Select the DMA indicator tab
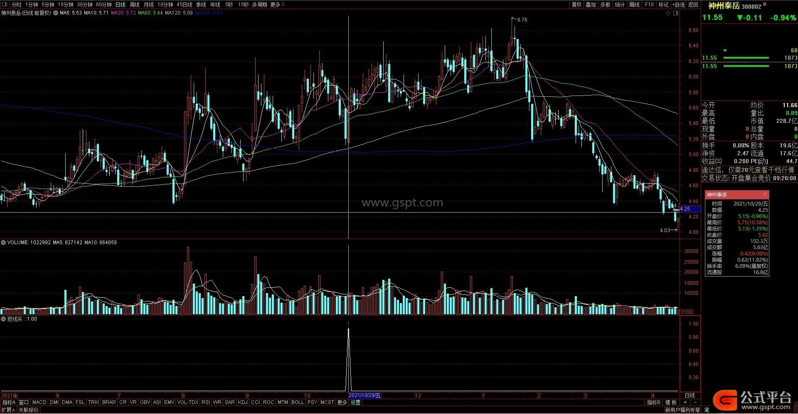Screen dimensions: 798x414 click(x=67, y=402)
